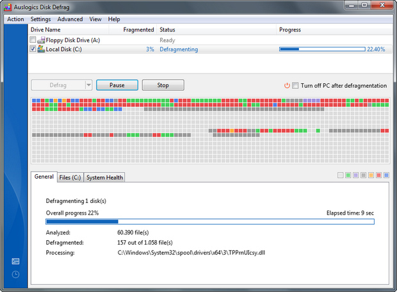Screen dimensions: 397x292
Task: Open the Action menu
Action: [x=15, y=19]
